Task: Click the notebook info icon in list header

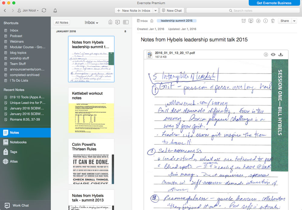Action: coord(110,22)
